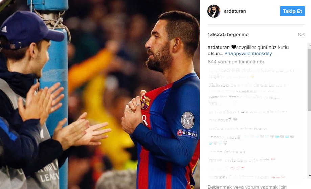The image size is (311, 189).
Task: Click the main post photo
Action: (x=100, y=94)
